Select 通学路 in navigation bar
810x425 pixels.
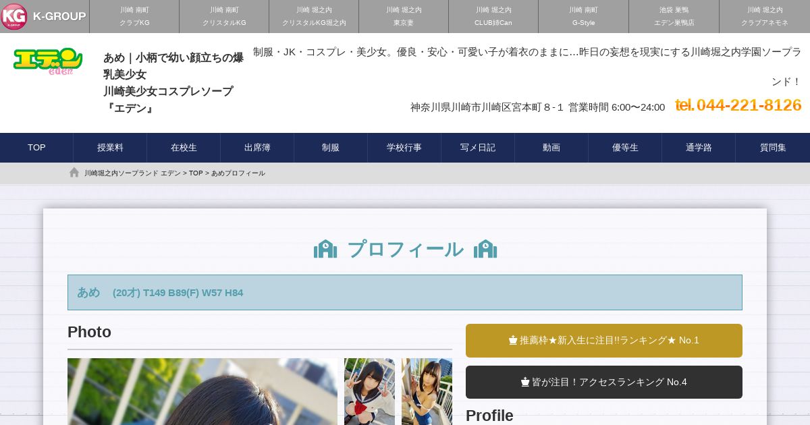(x=699, y=148)
